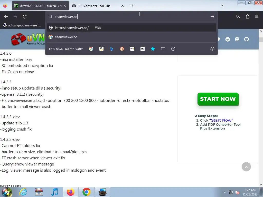Click the "1.4.3.5" version heading
This screenshot has width=263, height=197.
[6, 82]
